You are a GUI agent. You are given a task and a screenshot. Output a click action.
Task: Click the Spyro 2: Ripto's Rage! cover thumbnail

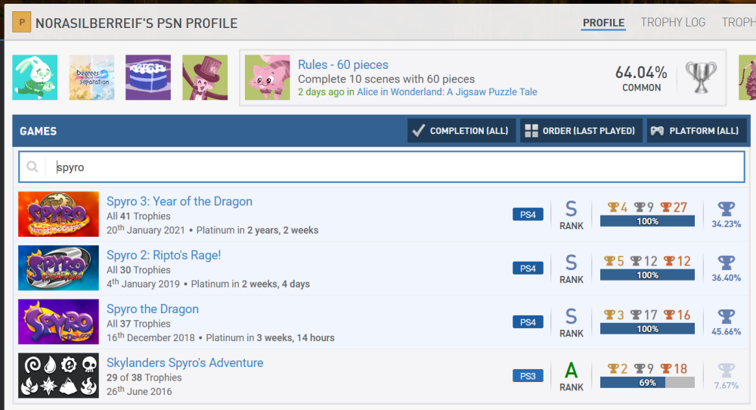pyautogui.click(x=58, y=269)
